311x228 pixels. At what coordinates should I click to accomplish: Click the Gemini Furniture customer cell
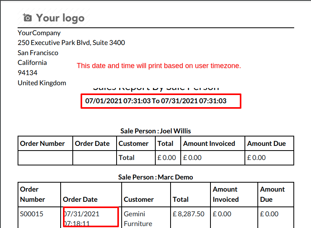click(x=138, y=219)
